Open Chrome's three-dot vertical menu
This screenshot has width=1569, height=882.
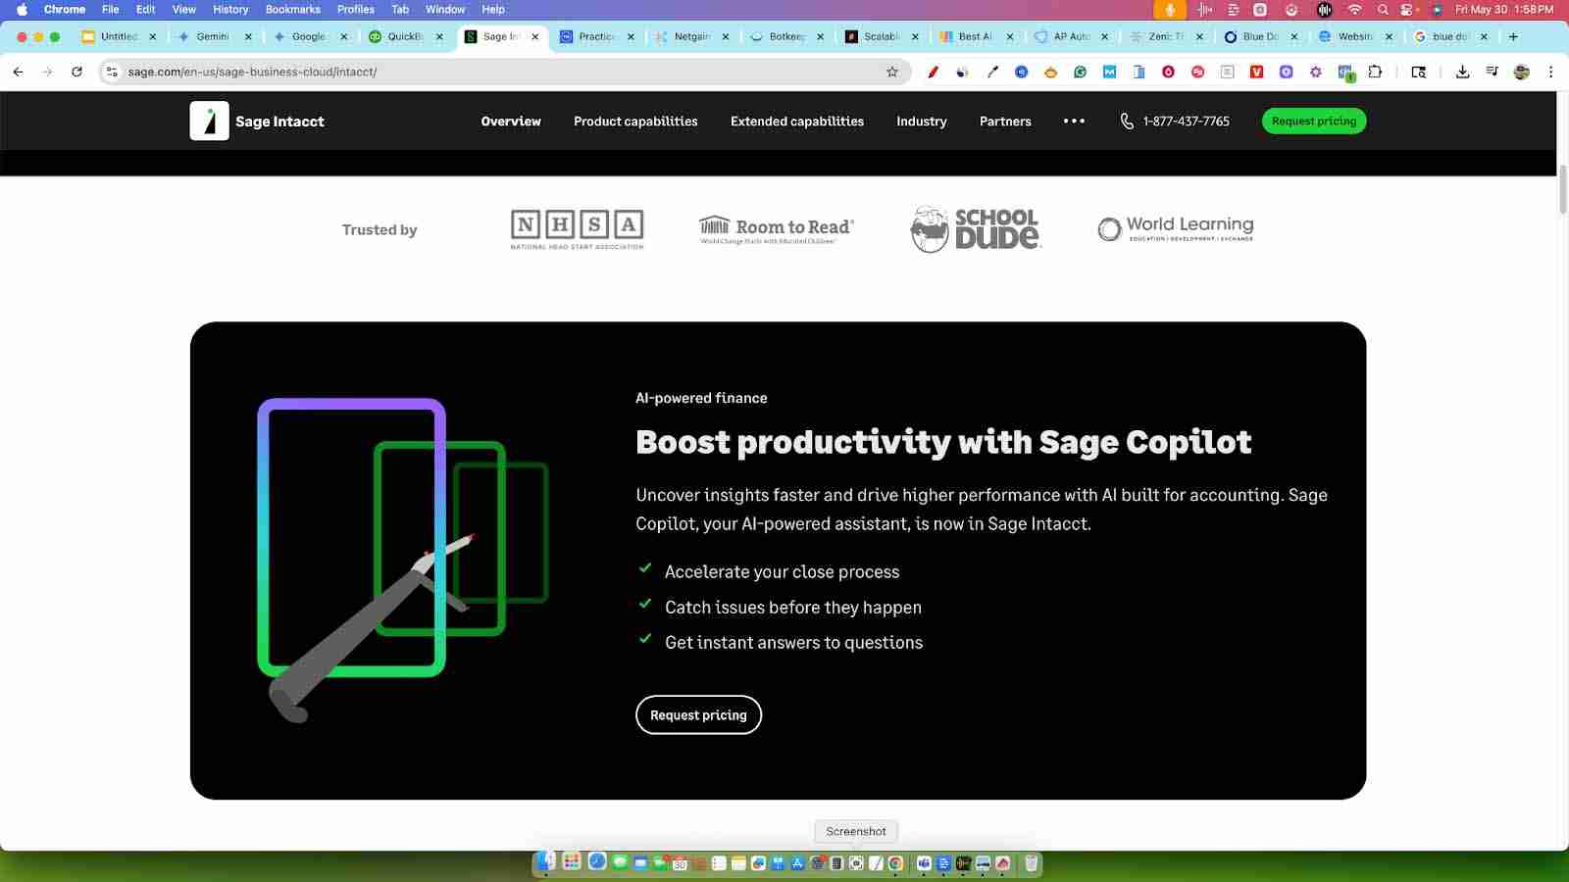click(1550, 72)
